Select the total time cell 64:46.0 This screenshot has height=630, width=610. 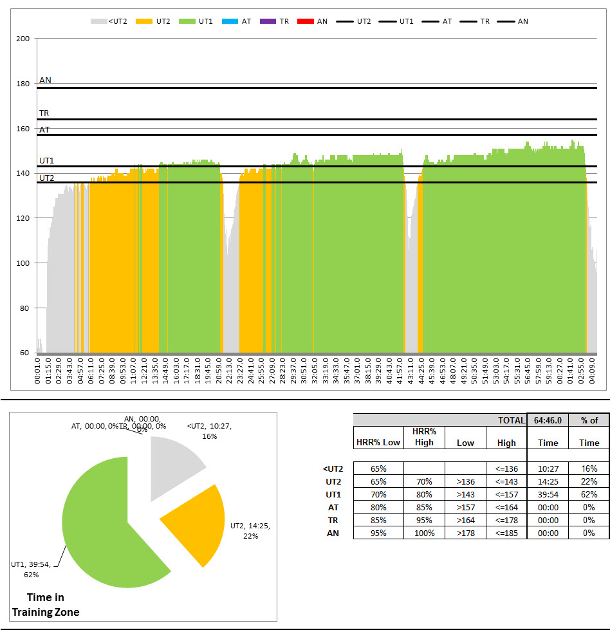(548, 420)
